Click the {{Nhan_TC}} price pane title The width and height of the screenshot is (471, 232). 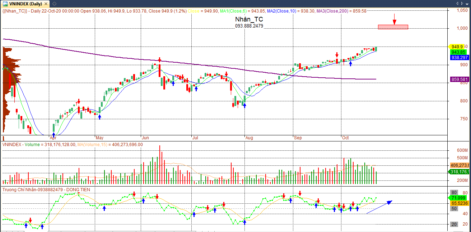(x=15, y=11)
